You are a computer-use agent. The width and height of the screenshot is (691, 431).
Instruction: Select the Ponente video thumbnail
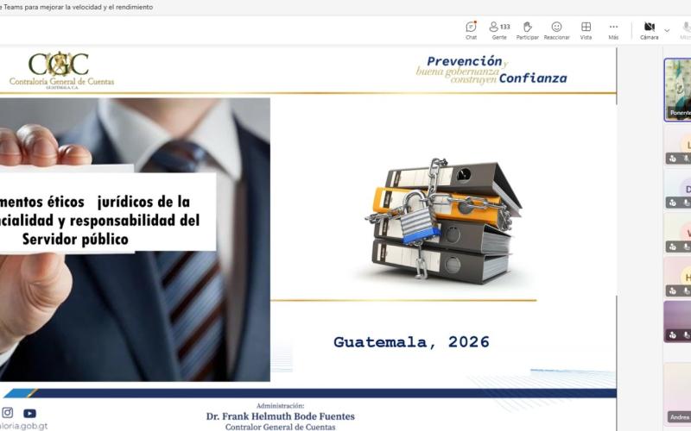pos(678,90)
